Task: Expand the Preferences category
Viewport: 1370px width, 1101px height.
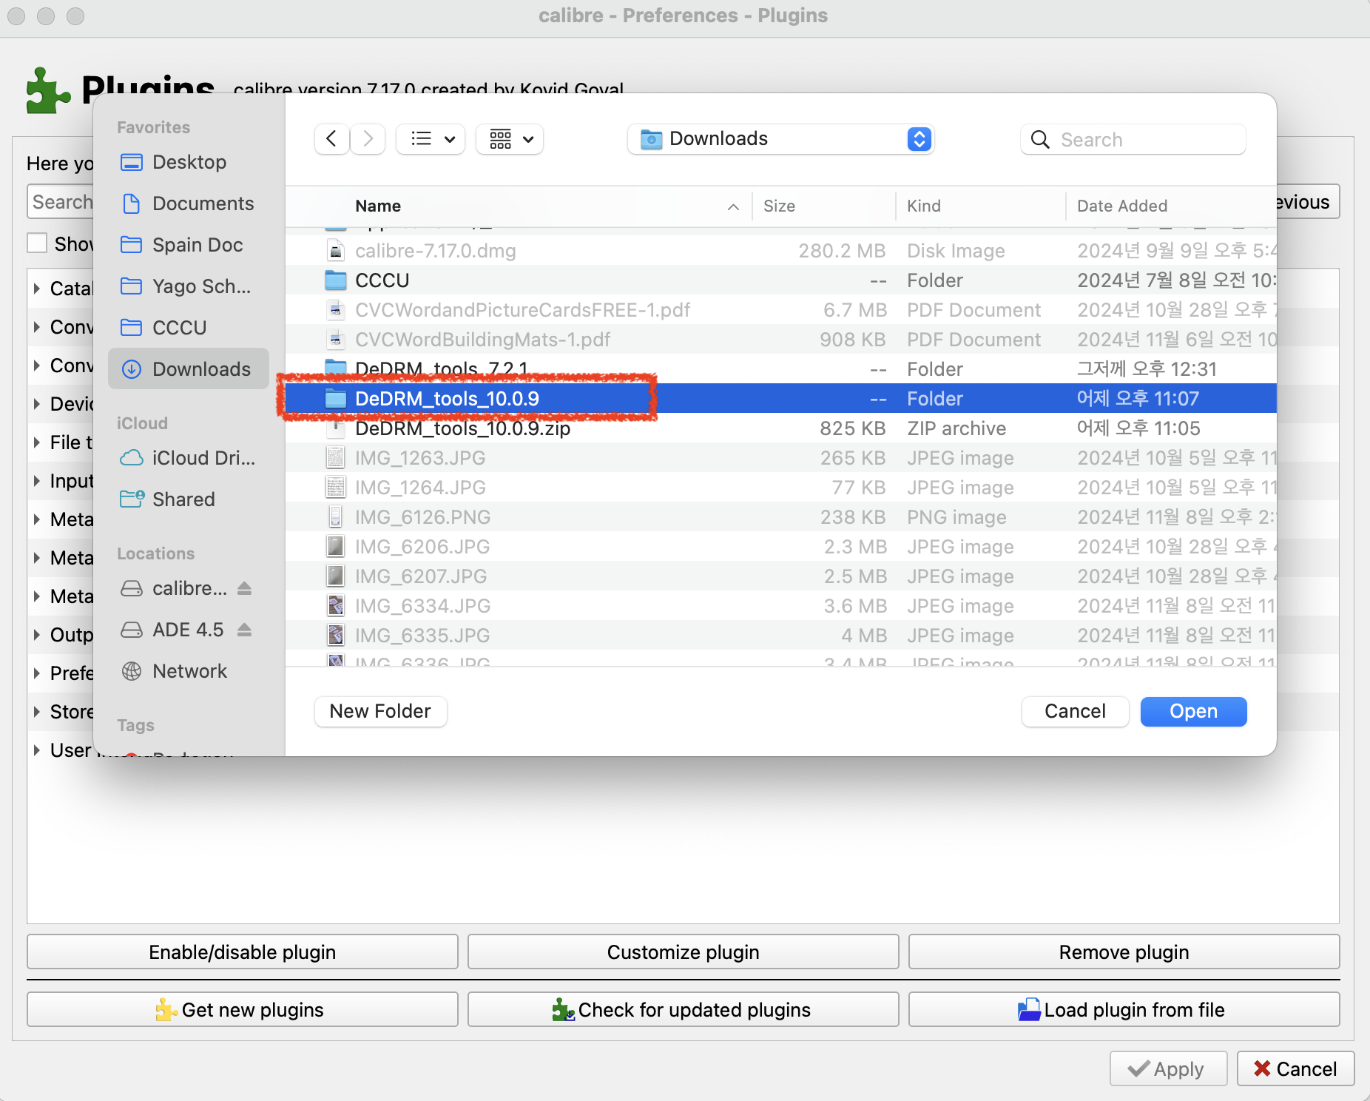Action: [x=36, y=673]
